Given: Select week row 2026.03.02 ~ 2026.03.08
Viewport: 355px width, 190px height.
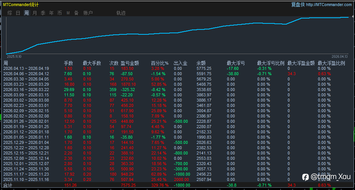Looking at the screenshot, I should click(x=177, y=100).
